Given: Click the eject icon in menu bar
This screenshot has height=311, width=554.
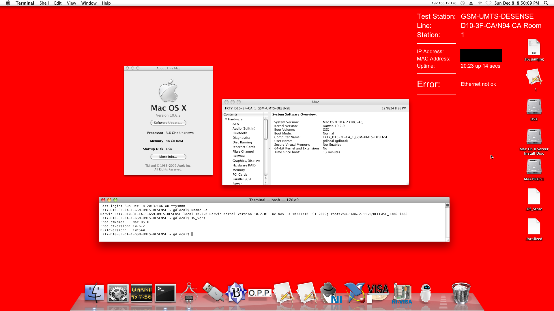Looking at the screenshot, I should (471, 3).
